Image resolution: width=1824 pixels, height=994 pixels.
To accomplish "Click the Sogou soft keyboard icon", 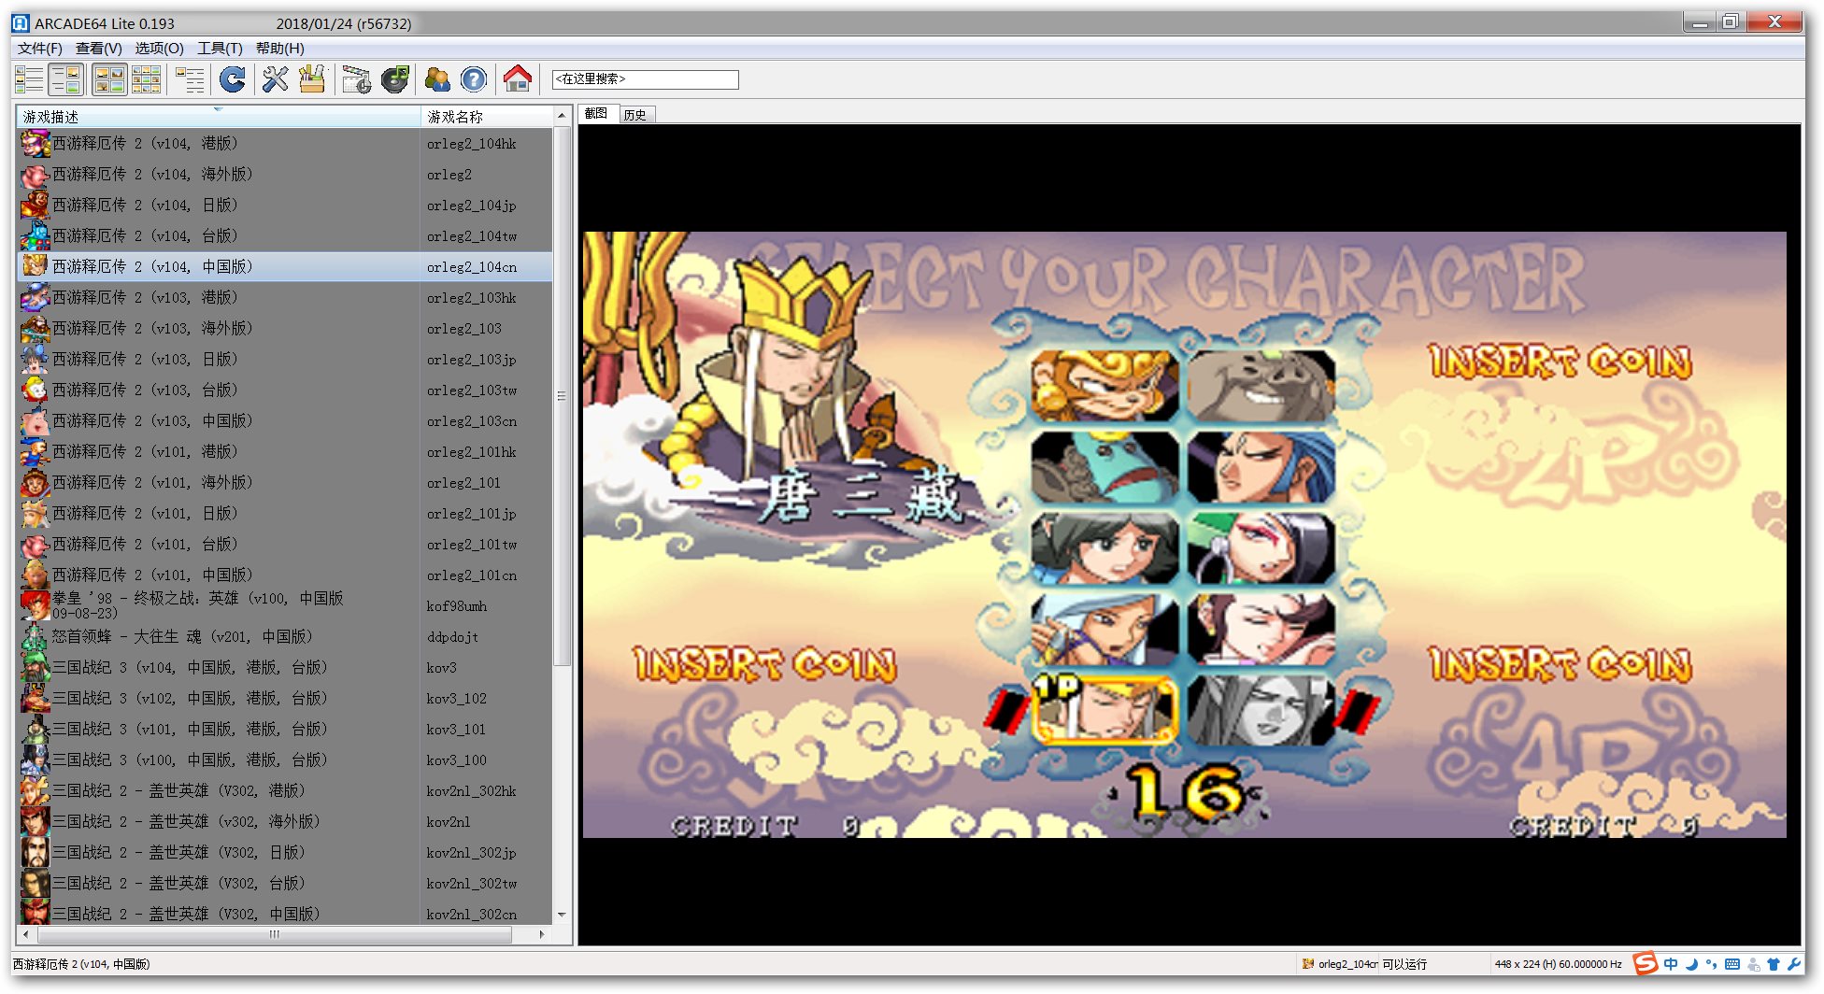I will (x=1731, y=964).
